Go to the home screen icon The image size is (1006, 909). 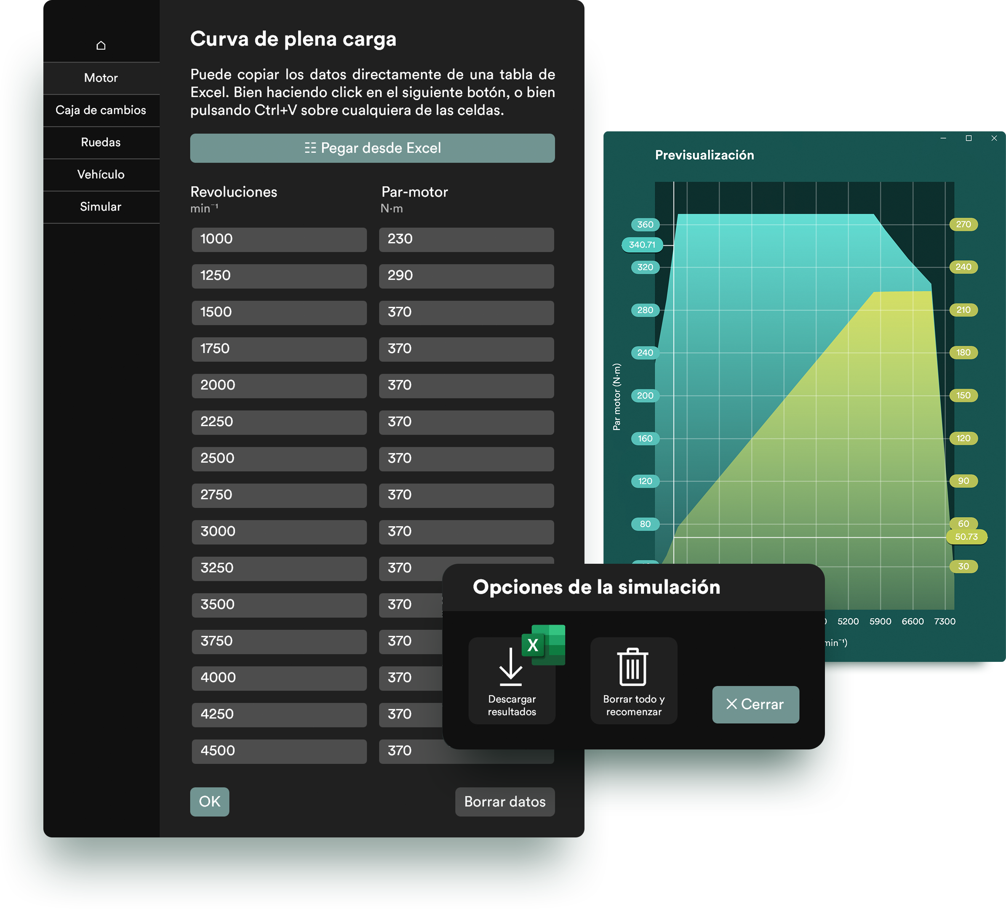[101, 45]
